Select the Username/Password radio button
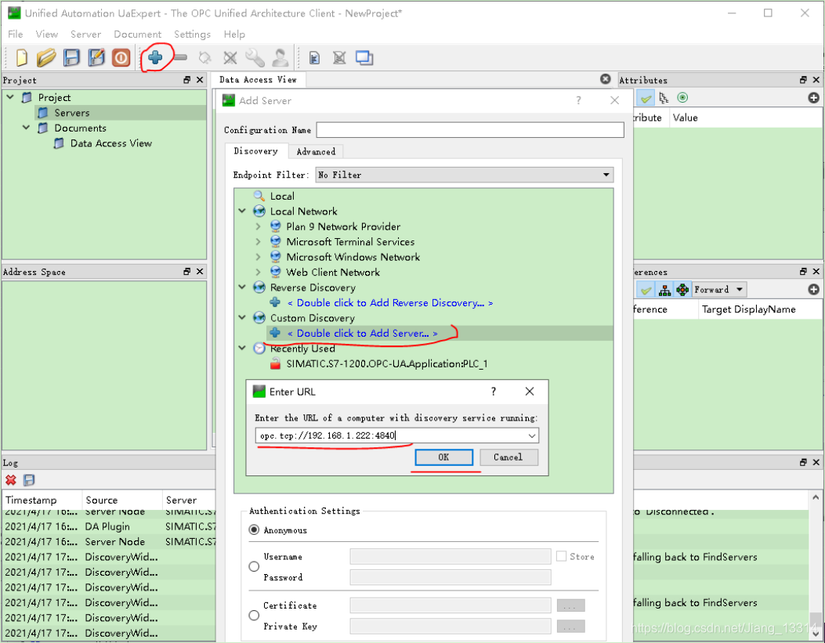825x643 pixels. [254, 567]
